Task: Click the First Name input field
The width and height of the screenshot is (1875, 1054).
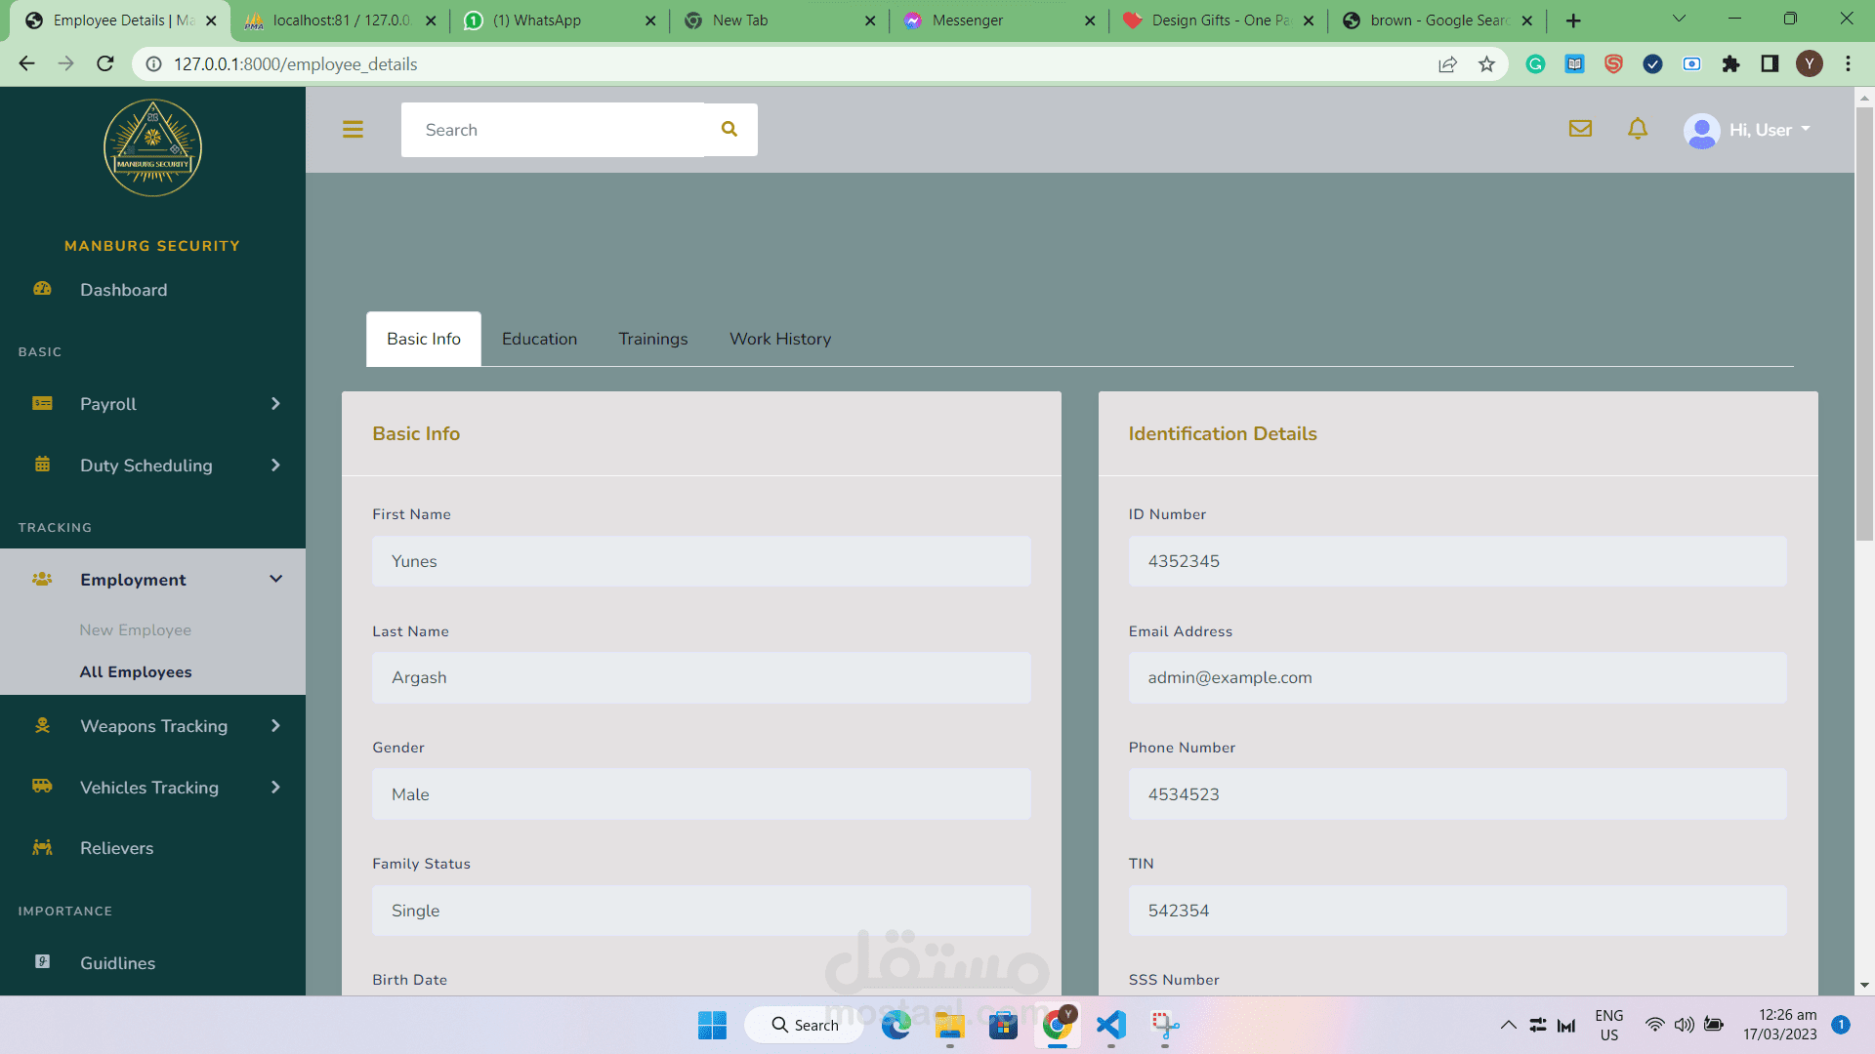Action: [700, 561]
